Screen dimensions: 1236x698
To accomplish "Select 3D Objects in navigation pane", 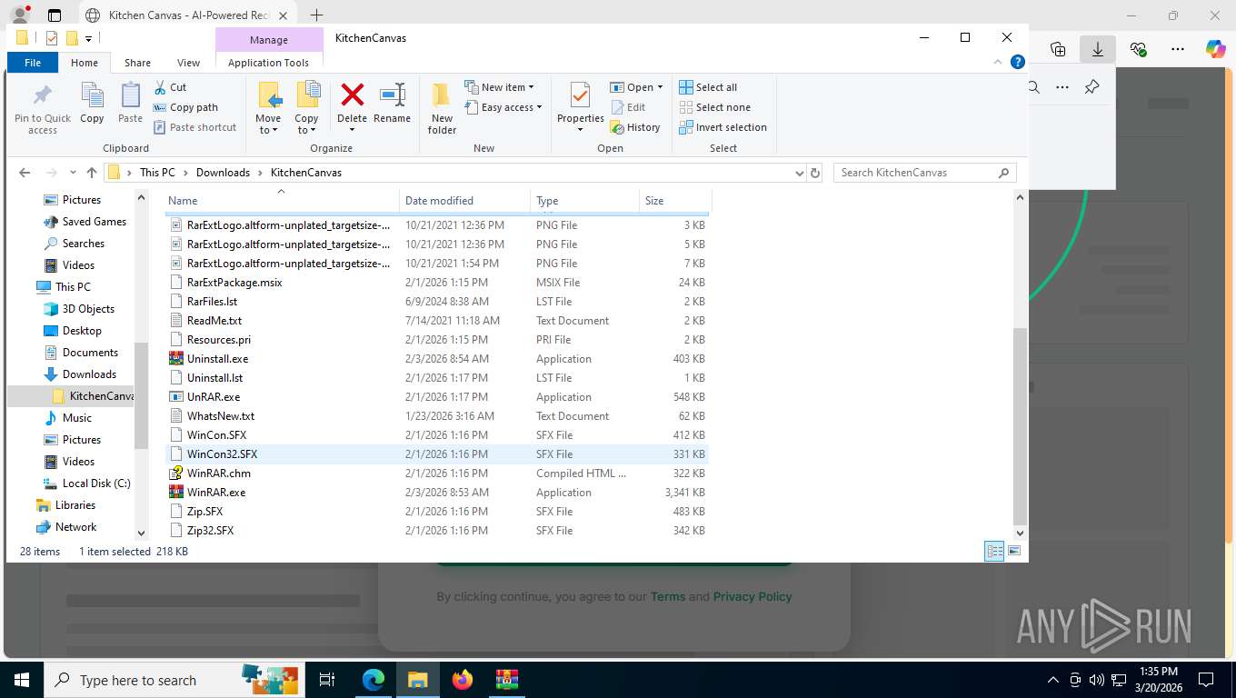I will pos(88,309).
